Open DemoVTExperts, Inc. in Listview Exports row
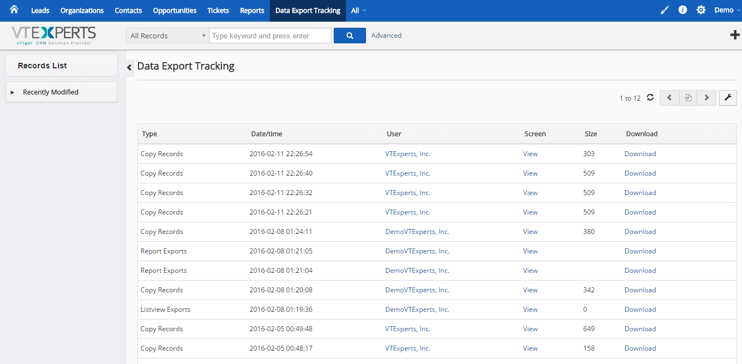 (417, 310)
